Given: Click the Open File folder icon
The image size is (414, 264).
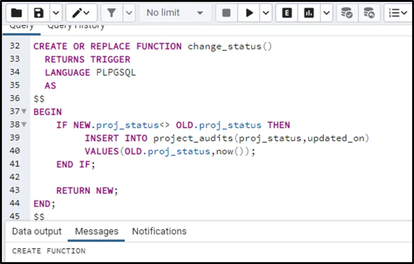Looking at the screenshot, I should [17, 13].
